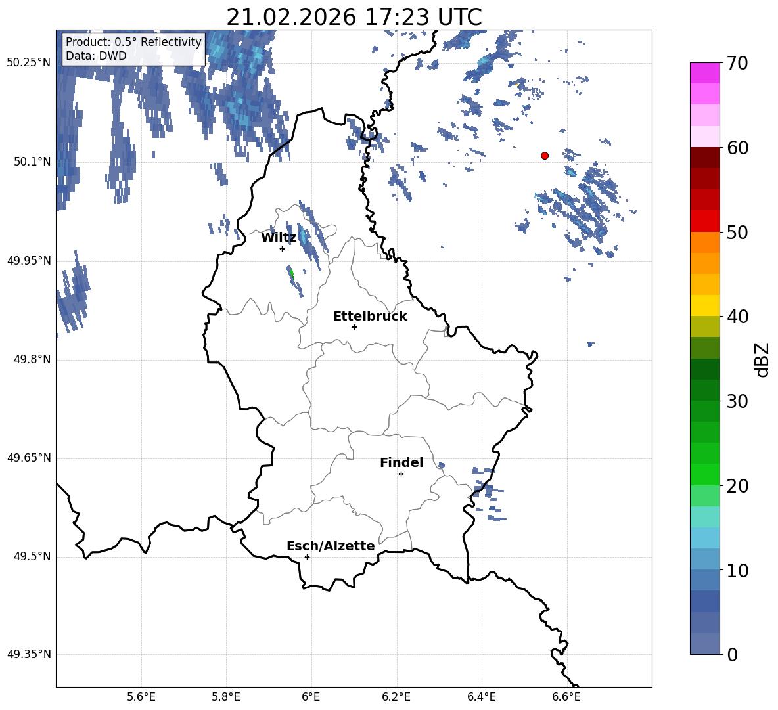Click the Ettelbruck city label
778x710 pixels.
(x=370, y=317)
